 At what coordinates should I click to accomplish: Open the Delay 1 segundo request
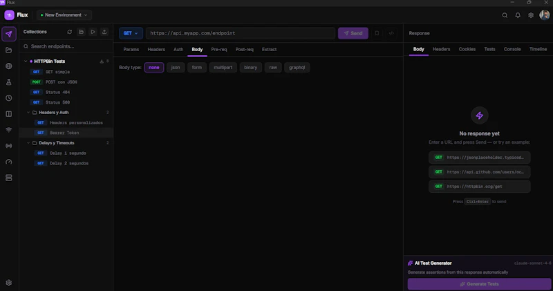click(66, 153)
